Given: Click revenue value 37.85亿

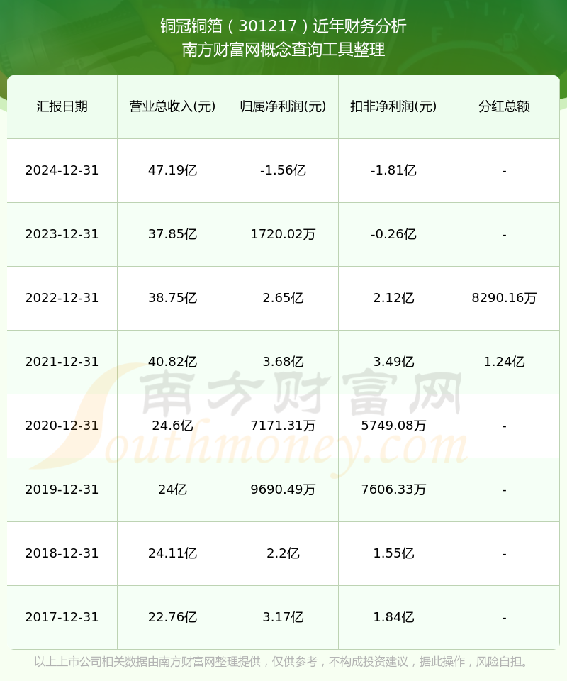Looking at the screenshot, I should click(x=173, y=234).
